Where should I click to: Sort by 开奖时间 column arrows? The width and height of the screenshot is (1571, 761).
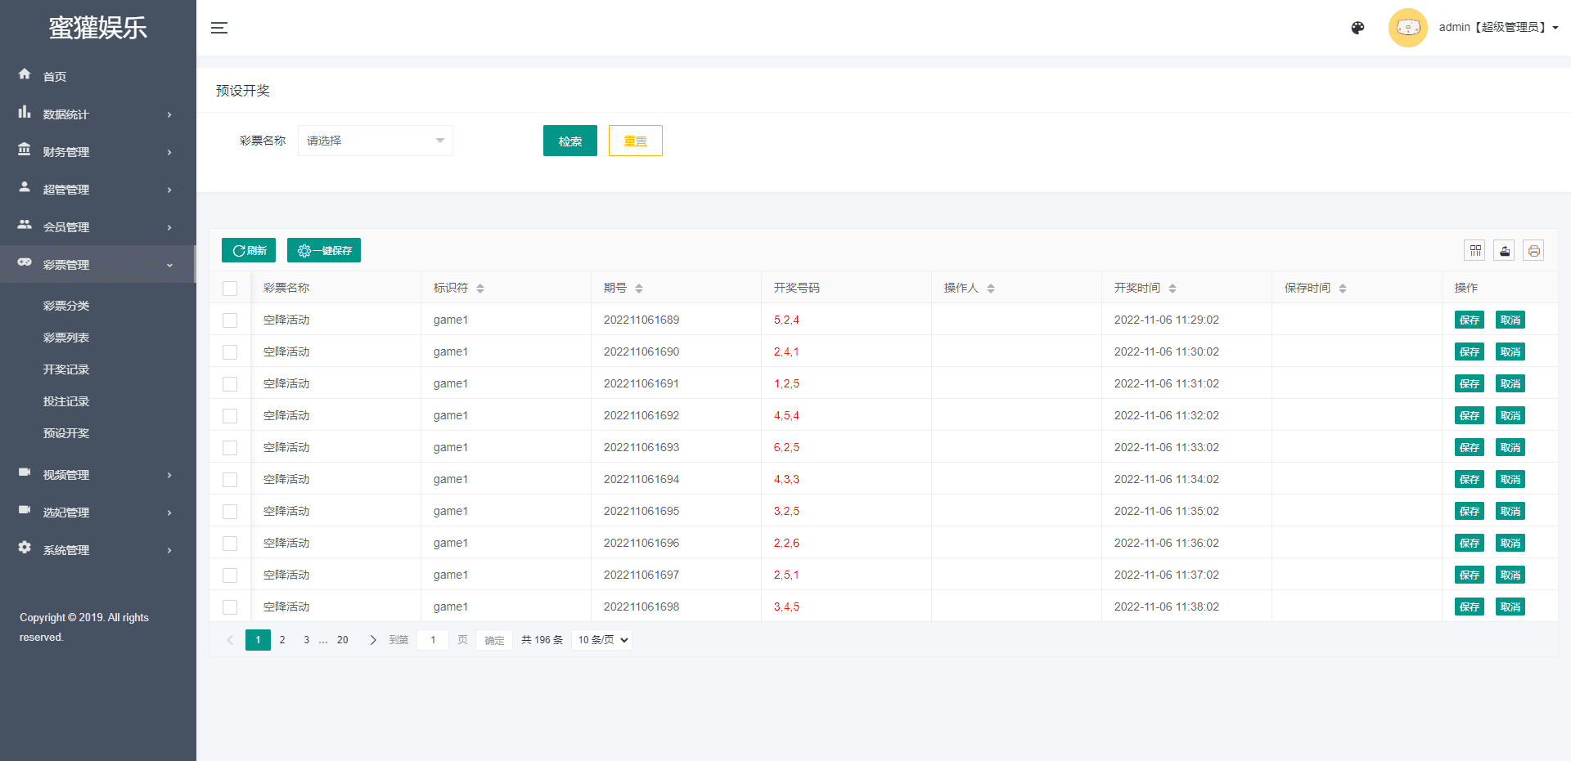pos(1173,289)
